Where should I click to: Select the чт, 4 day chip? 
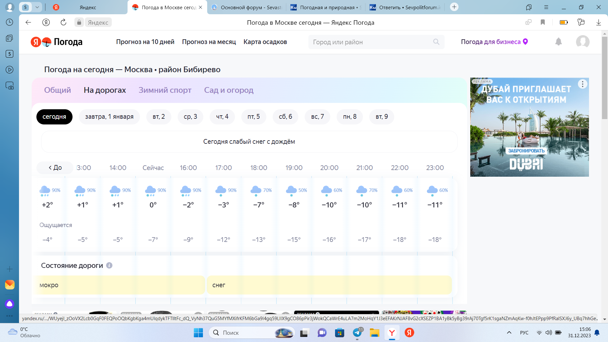(222, 117)
